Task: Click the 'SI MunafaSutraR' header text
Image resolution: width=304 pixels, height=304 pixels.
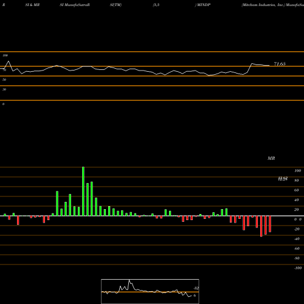Action: coord(75,5)
